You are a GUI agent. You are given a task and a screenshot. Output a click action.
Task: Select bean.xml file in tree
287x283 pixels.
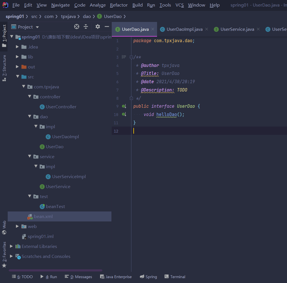60,217
